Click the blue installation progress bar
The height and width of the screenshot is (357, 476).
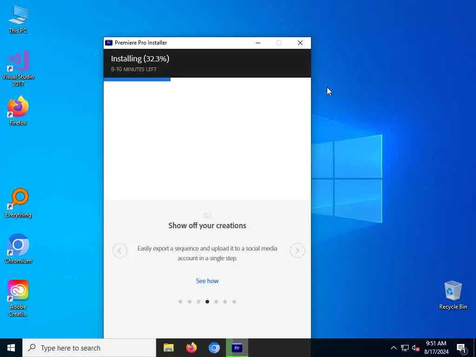[x=137, y=79]
